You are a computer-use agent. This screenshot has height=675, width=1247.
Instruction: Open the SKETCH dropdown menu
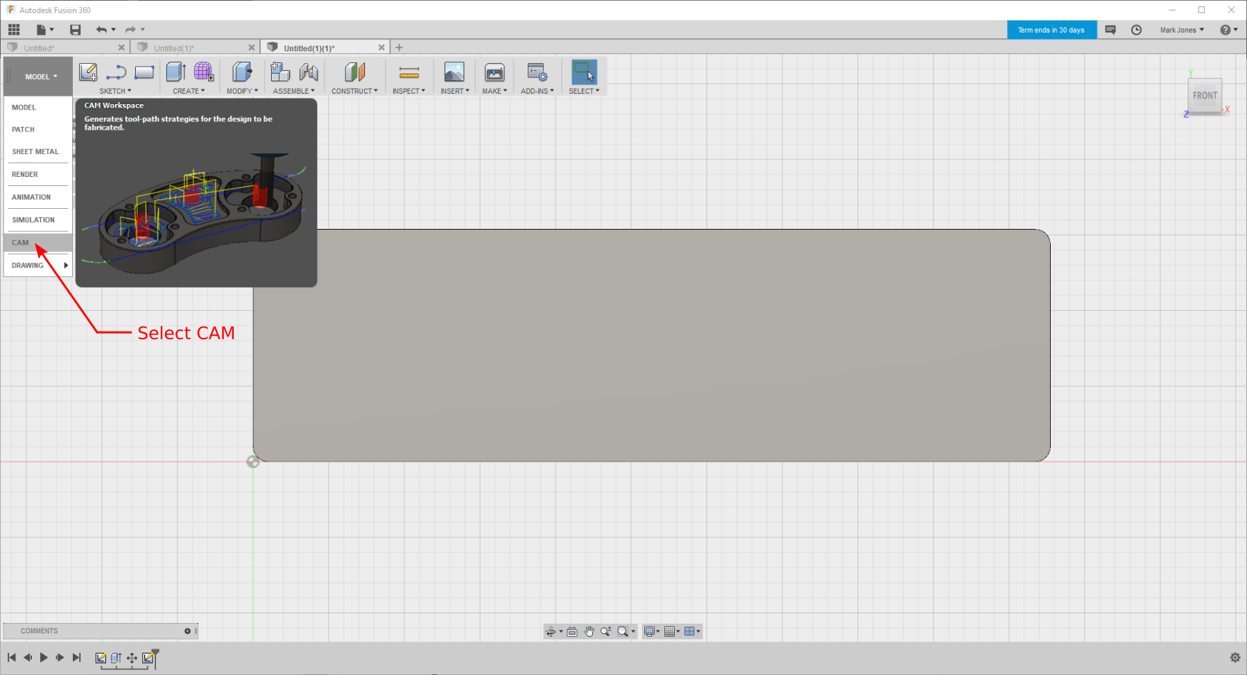click(x=115, y=91)
